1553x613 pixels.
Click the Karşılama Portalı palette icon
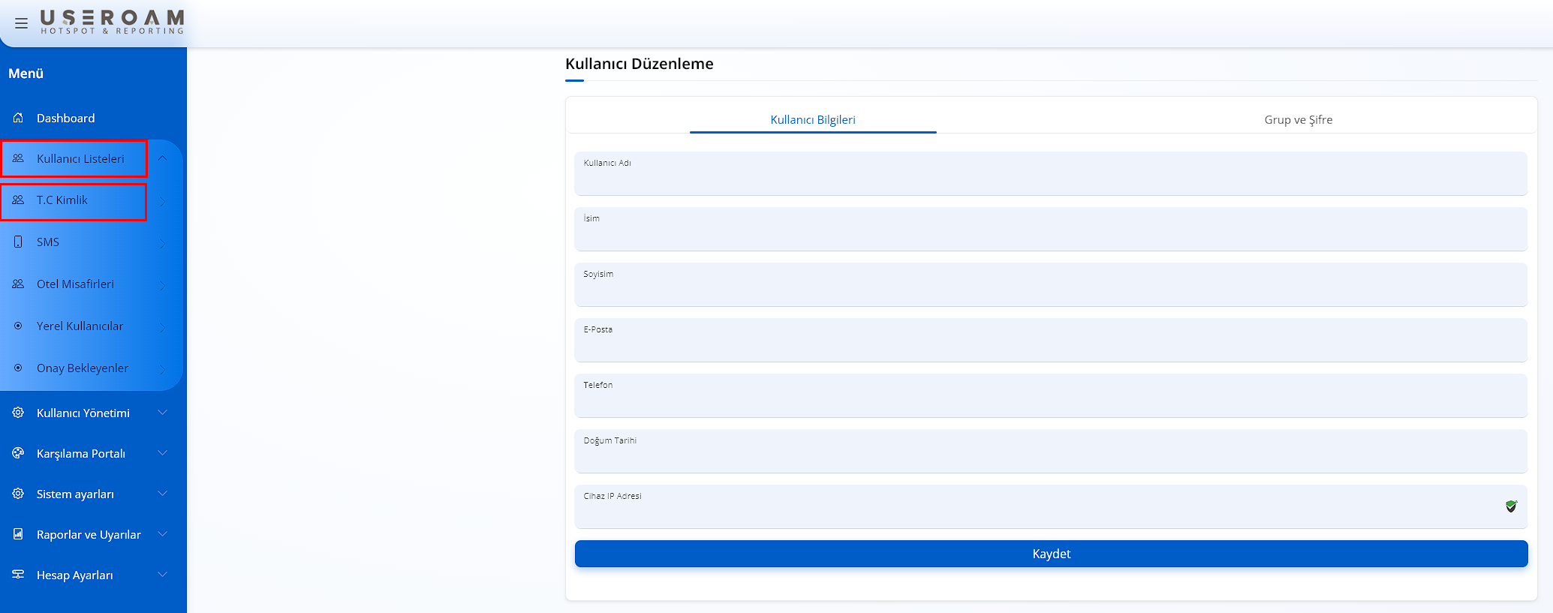(18, 453)
